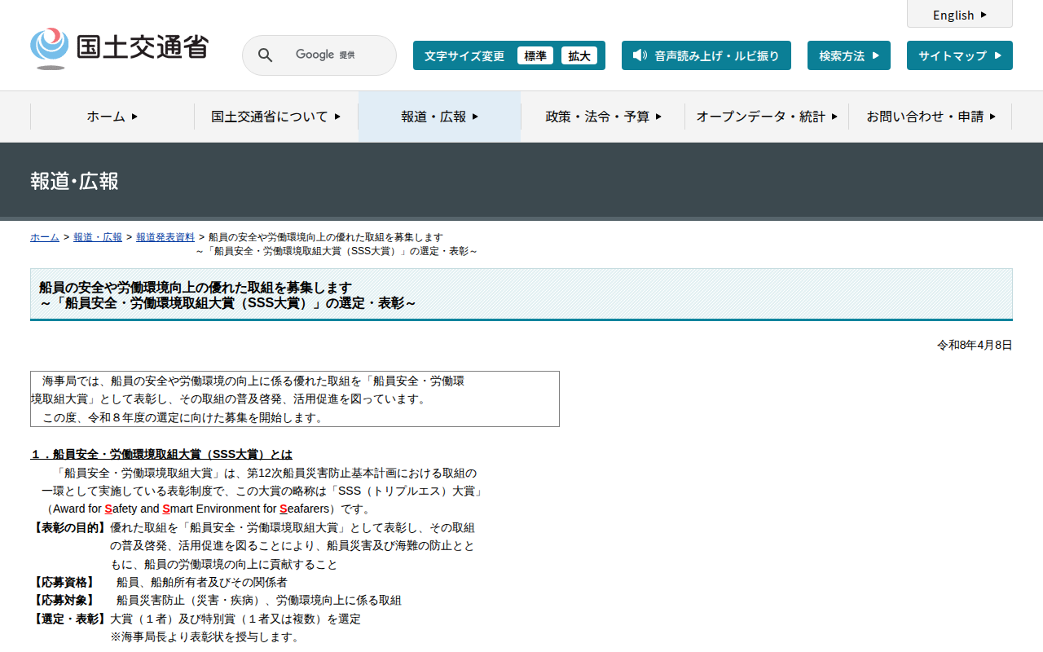Click the arrow icon on サイトマップ

tap(998, 55)
